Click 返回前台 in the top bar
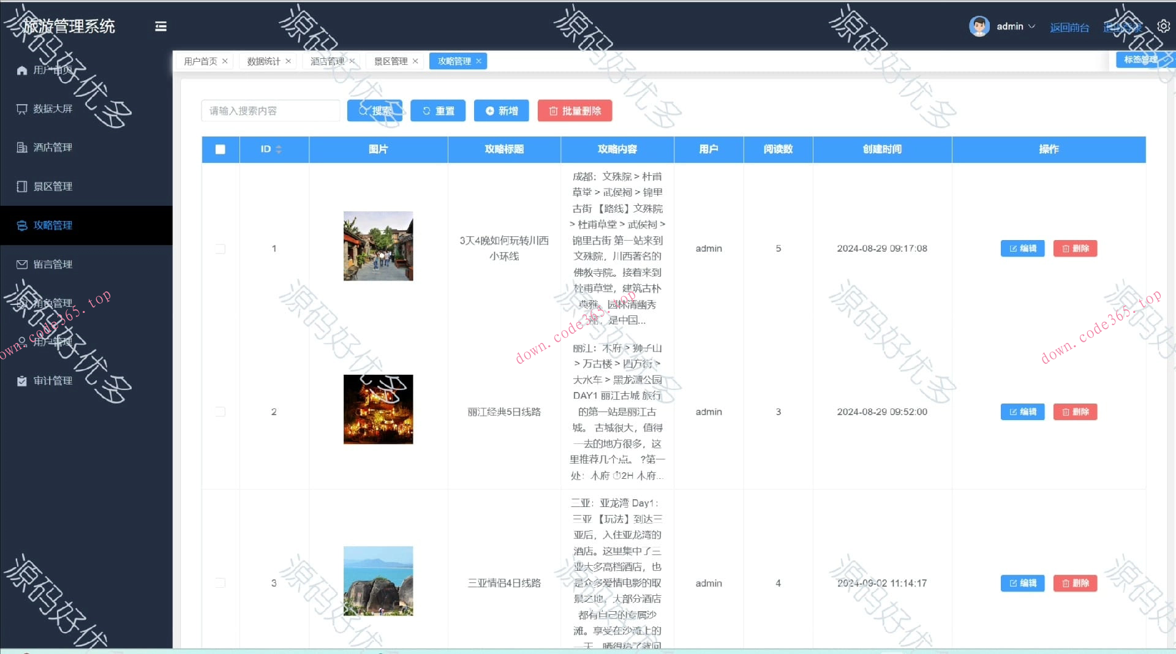Image resolution: width=1176 pixels, height=654 pixels. click(x=1069, y=27)
